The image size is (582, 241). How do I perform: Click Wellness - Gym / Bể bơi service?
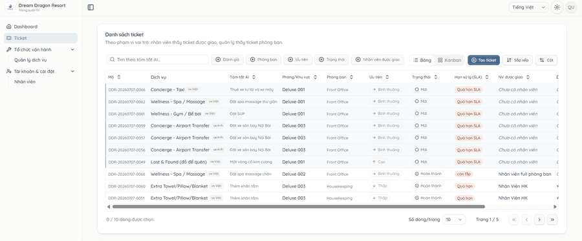(x=176, y=114)
